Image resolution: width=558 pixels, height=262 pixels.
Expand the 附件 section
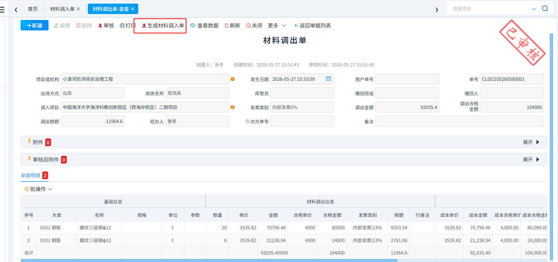tap(531, 142)
